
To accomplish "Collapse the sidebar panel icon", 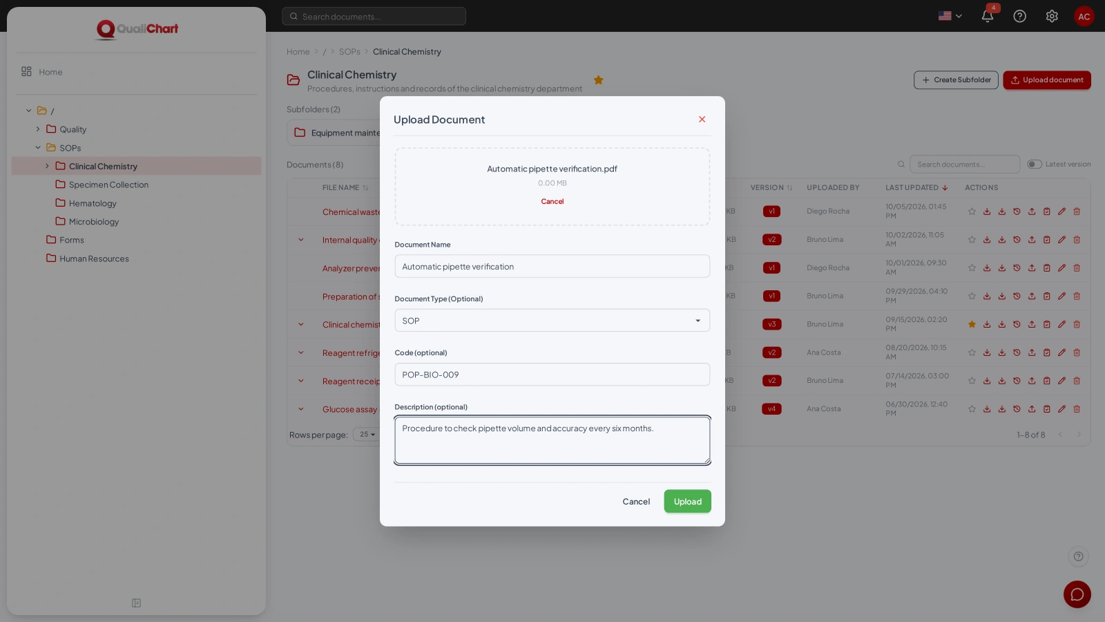I will 136,603.
